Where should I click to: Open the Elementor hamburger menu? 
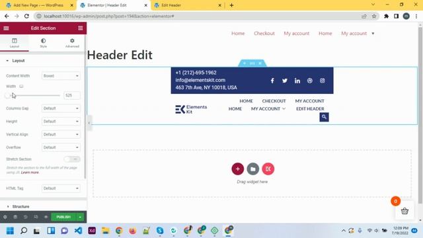point(6,28)
